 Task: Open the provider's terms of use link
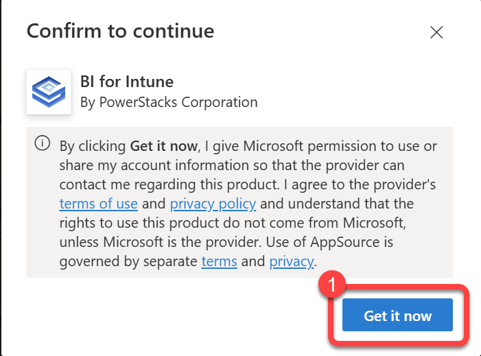pos(99,204)
